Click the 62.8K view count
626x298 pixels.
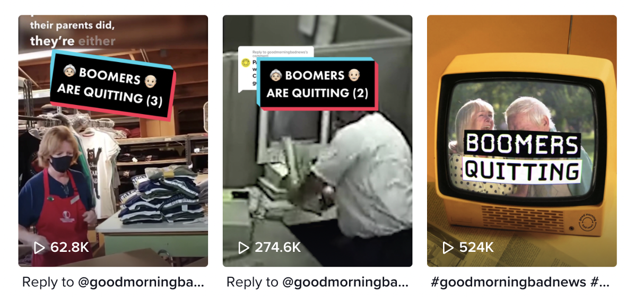(x=69, y=247)
